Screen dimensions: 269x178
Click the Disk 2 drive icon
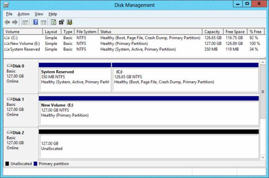pyautogui.click(x=9, y=132)
